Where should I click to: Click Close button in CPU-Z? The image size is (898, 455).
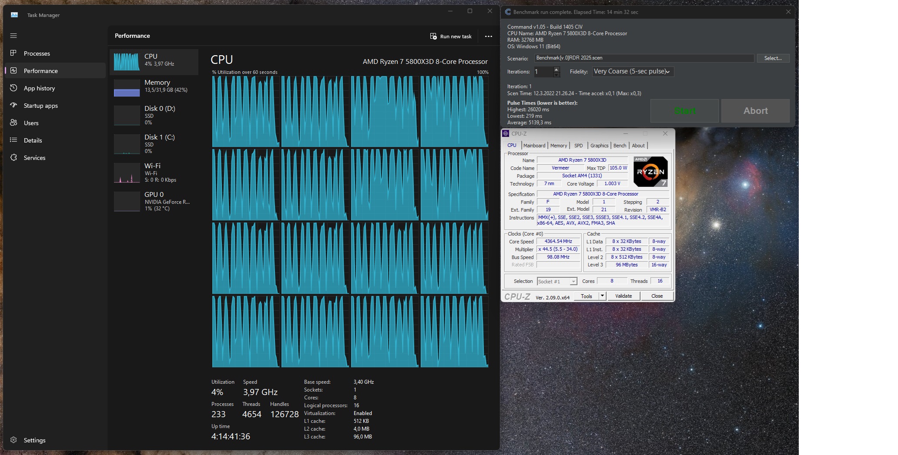657,296
